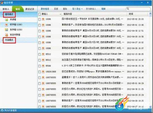Click the 回复 reply button
Viewport: 153px width, 113px height.
tap(56, 9)
